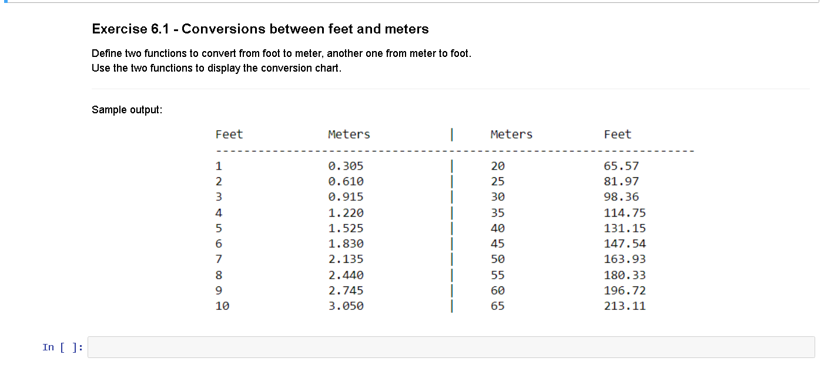Click the number 20 in the Meters column

tap(497, 166)
